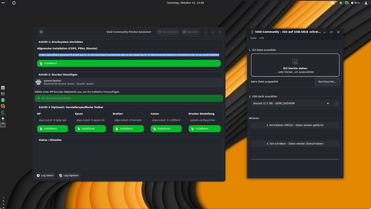The height and width of the screenshot is (209, 371).
Task: Click the settings gear icon in dock
Action: click(x=3, y=118)
